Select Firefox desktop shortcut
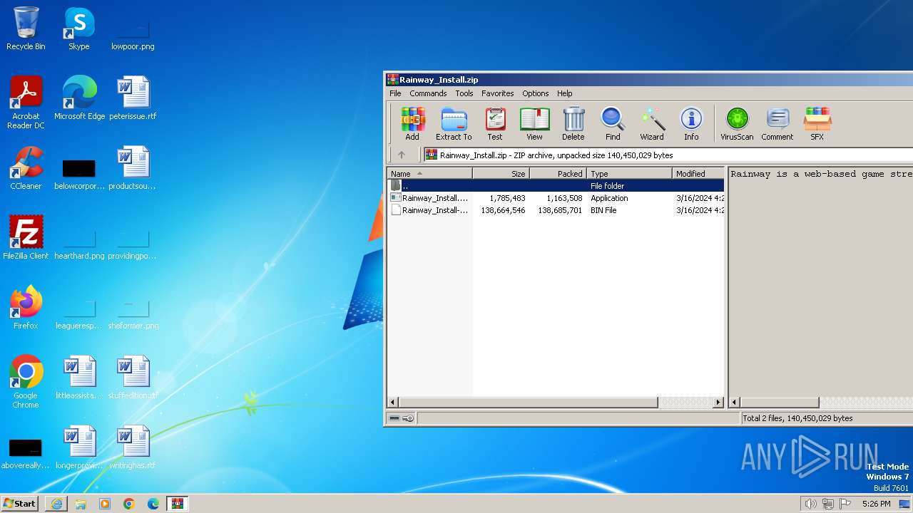This screenshot has width=913, height=513. (x=26, y=308)
